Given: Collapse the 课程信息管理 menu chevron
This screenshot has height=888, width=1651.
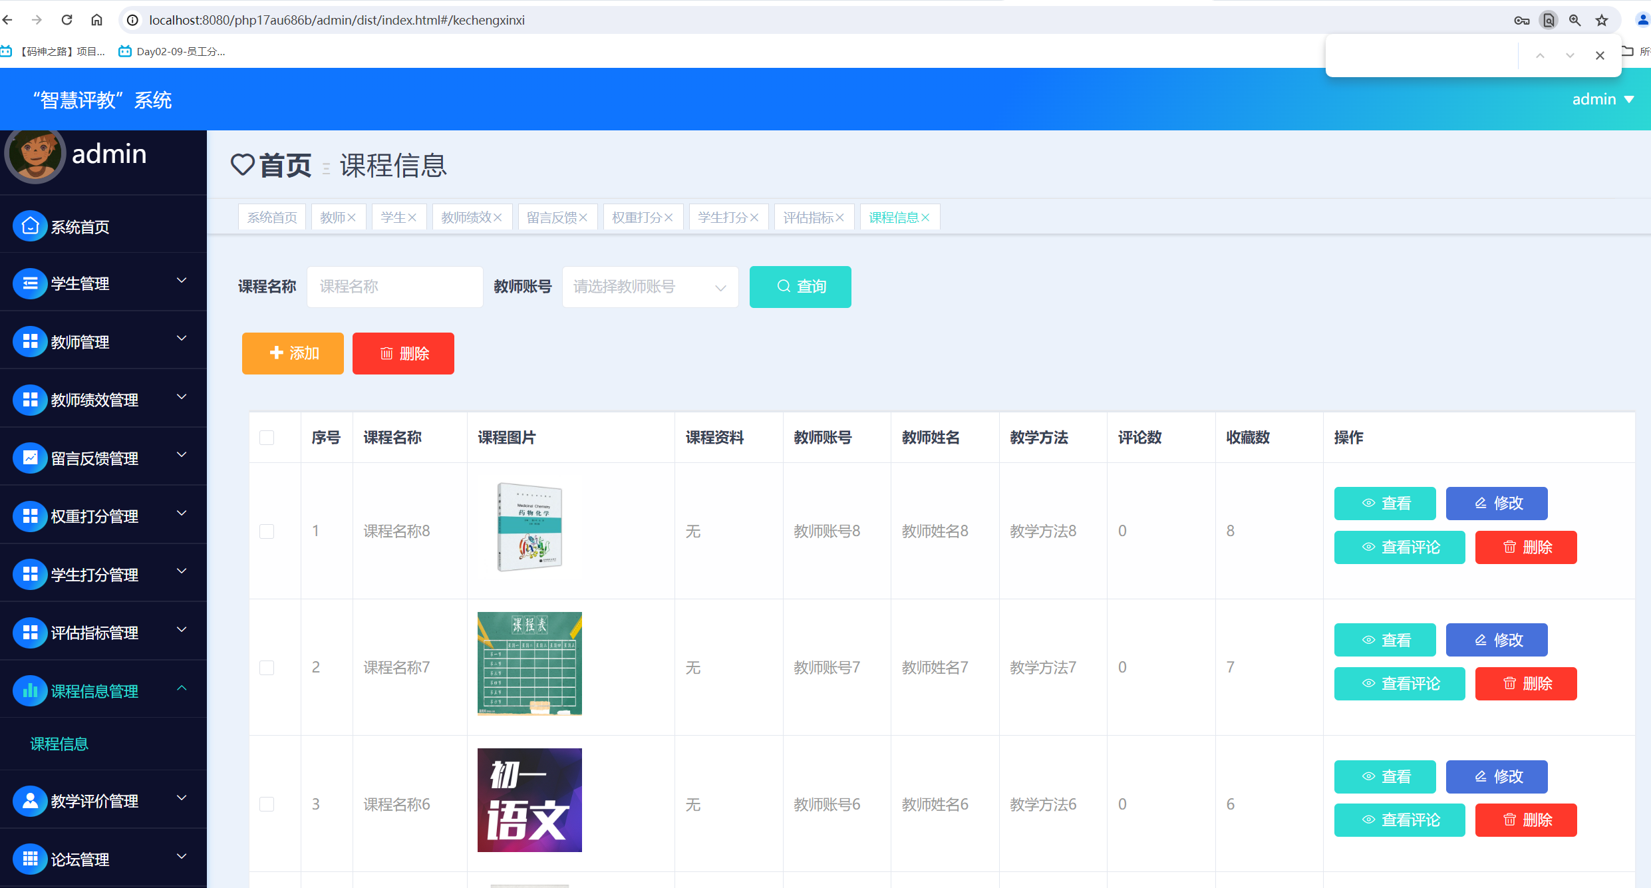Looking at the screenshot, I should pyautogui.click(x=182, y=688).
